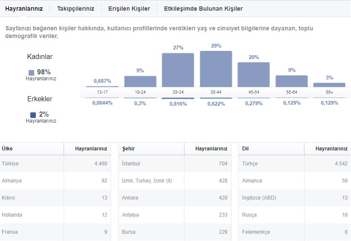The height and width of the screenshot is (241, 351).
Task: Switch to the Takipçileriniz tab
Action: point(76,9)
